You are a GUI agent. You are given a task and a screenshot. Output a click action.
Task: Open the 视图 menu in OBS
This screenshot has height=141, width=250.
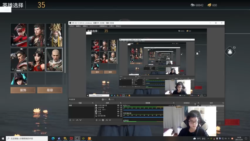pyautogui.click(x=85, y=26)
